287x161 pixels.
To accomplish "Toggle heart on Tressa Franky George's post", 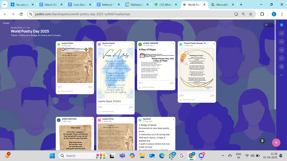I will tap(181, 95).
